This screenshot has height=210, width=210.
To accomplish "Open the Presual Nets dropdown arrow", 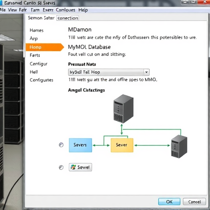I will [x=146, y=72].
